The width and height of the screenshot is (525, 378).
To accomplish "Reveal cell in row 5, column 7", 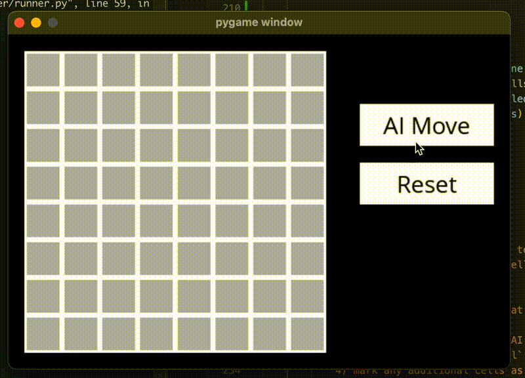I will point(270,220).
